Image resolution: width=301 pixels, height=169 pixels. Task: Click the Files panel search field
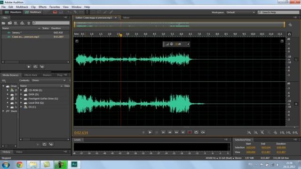click(x=51, y=23)
